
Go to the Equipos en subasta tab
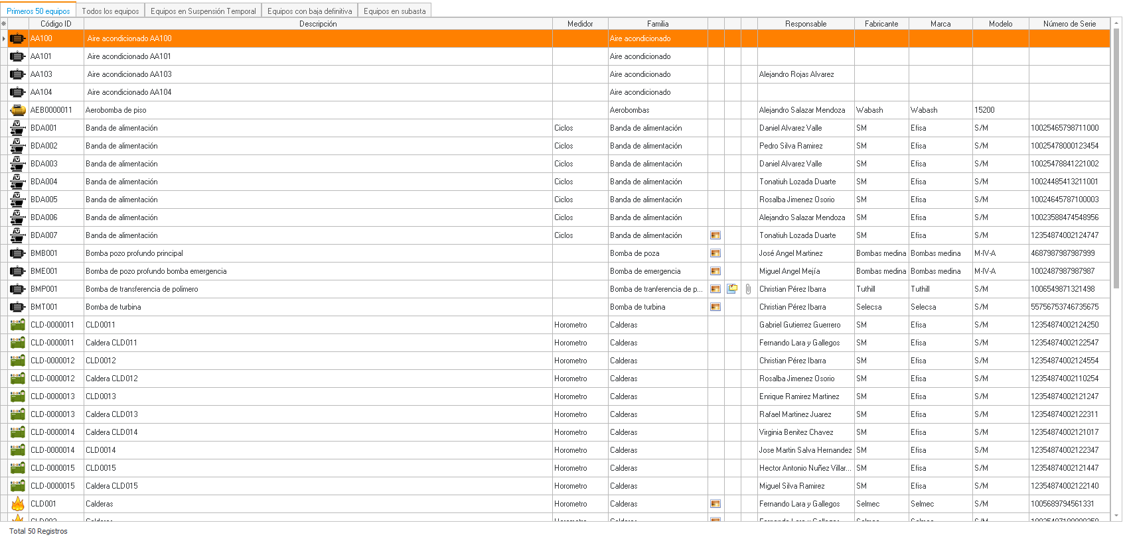[x=394, y=11]
